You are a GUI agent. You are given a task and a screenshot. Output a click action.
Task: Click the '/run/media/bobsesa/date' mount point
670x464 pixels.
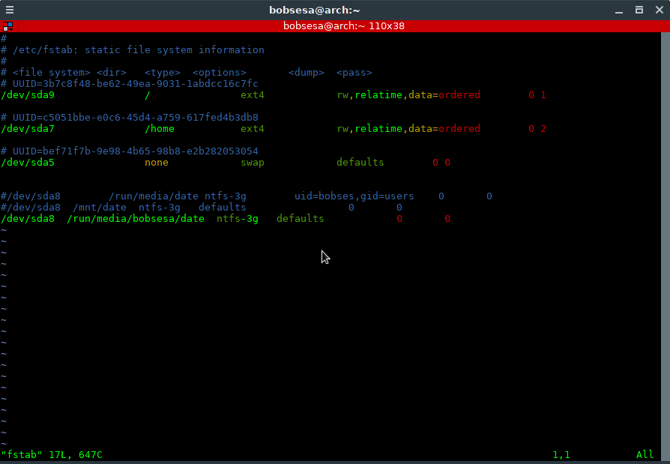tap(136, 219)
